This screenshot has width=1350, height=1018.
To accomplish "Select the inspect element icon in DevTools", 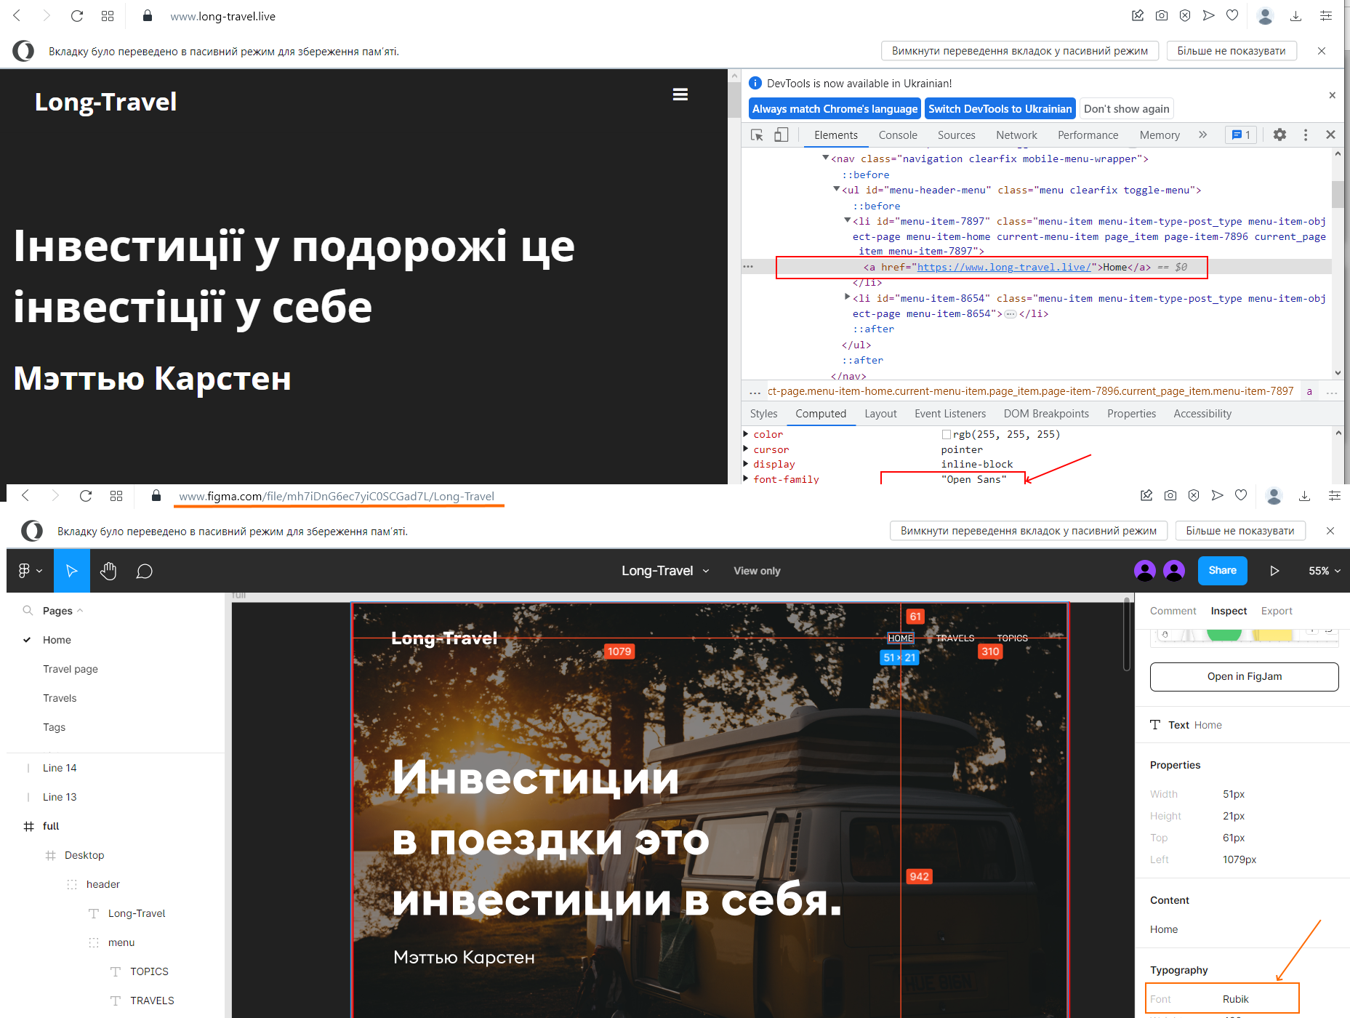I will 757,135.
